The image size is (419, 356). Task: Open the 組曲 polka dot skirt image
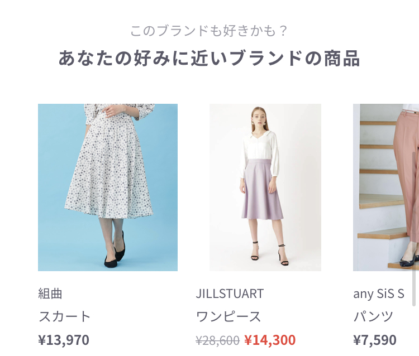tap(108, 187)
